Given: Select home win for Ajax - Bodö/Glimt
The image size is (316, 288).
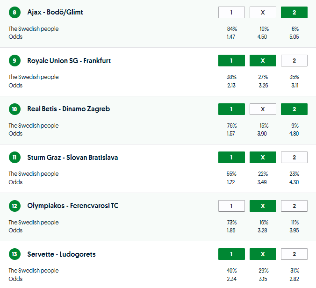Looking at the screenshot, I should click(x=231, y=13).
